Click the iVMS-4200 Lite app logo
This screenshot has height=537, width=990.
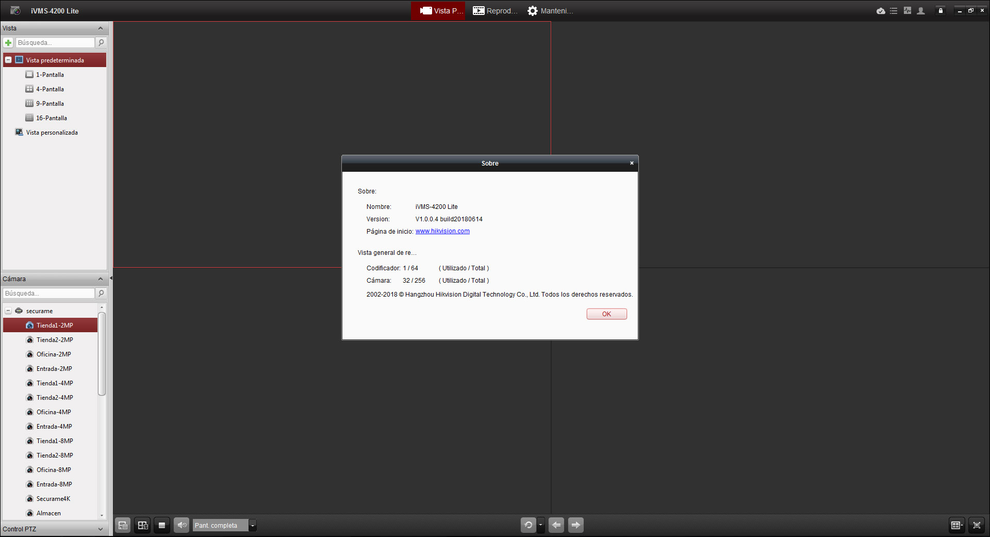pos(15,11)
